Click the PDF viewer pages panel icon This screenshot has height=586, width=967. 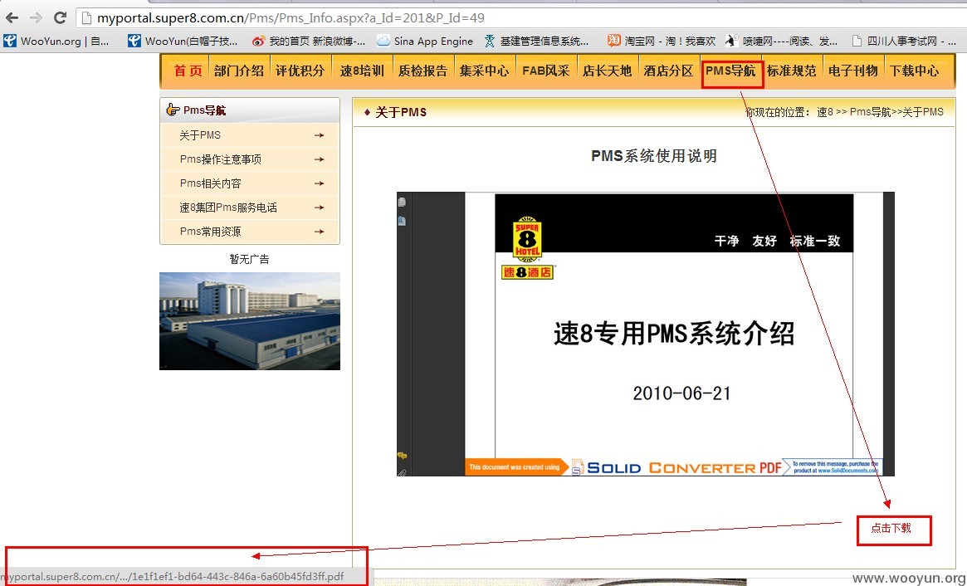[402, 202]
